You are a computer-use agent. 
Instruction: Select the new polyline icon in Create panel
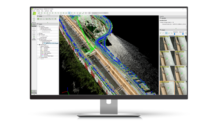coord(44,19)
